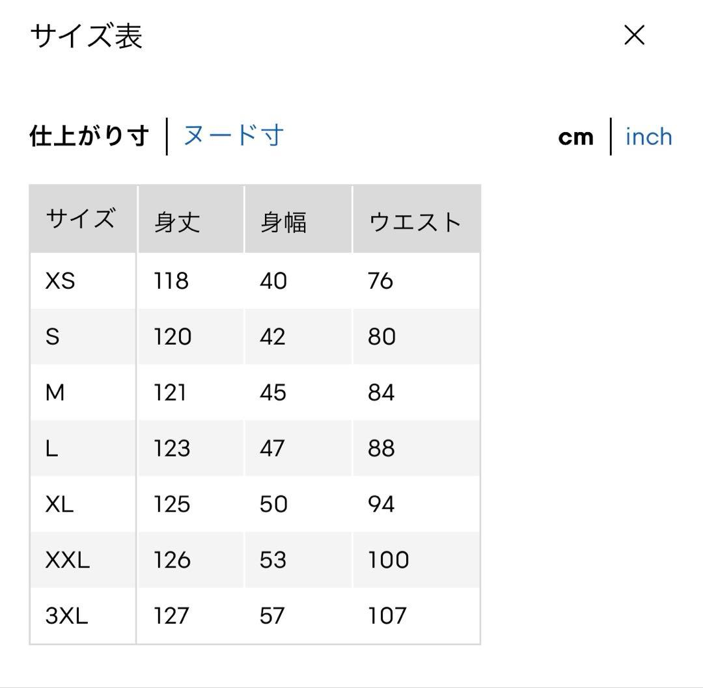Select the XS size row
703x688 pixels.
tap(255, 281)
